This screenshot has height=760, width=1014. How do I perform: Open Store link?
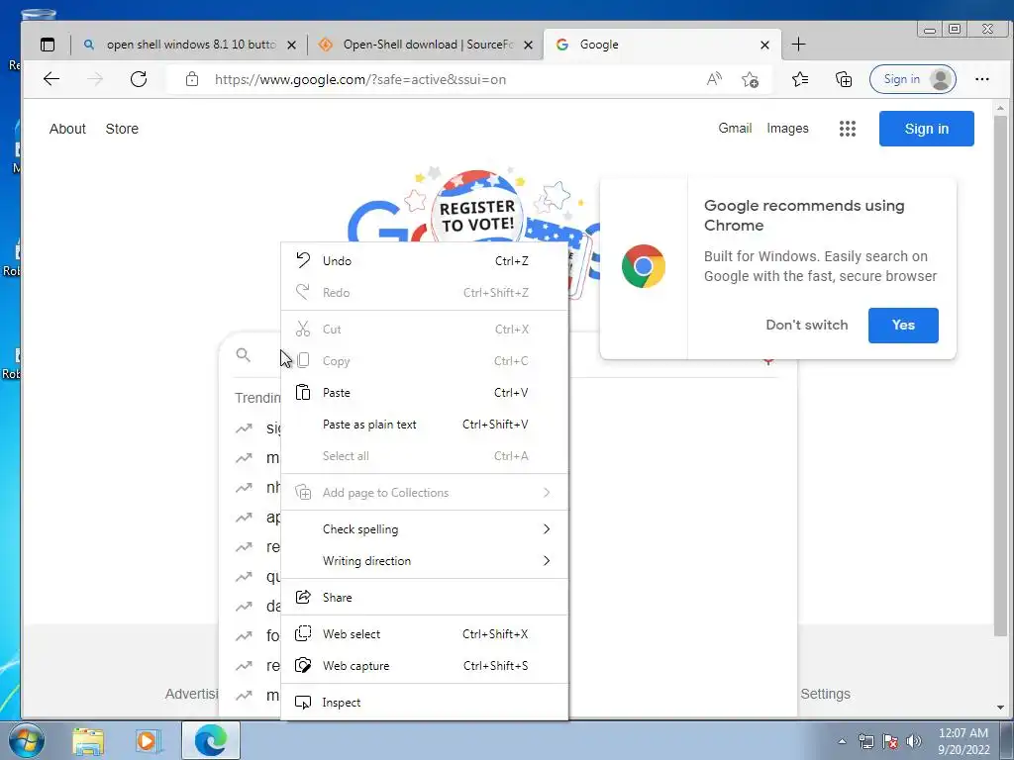pos(122,129)
